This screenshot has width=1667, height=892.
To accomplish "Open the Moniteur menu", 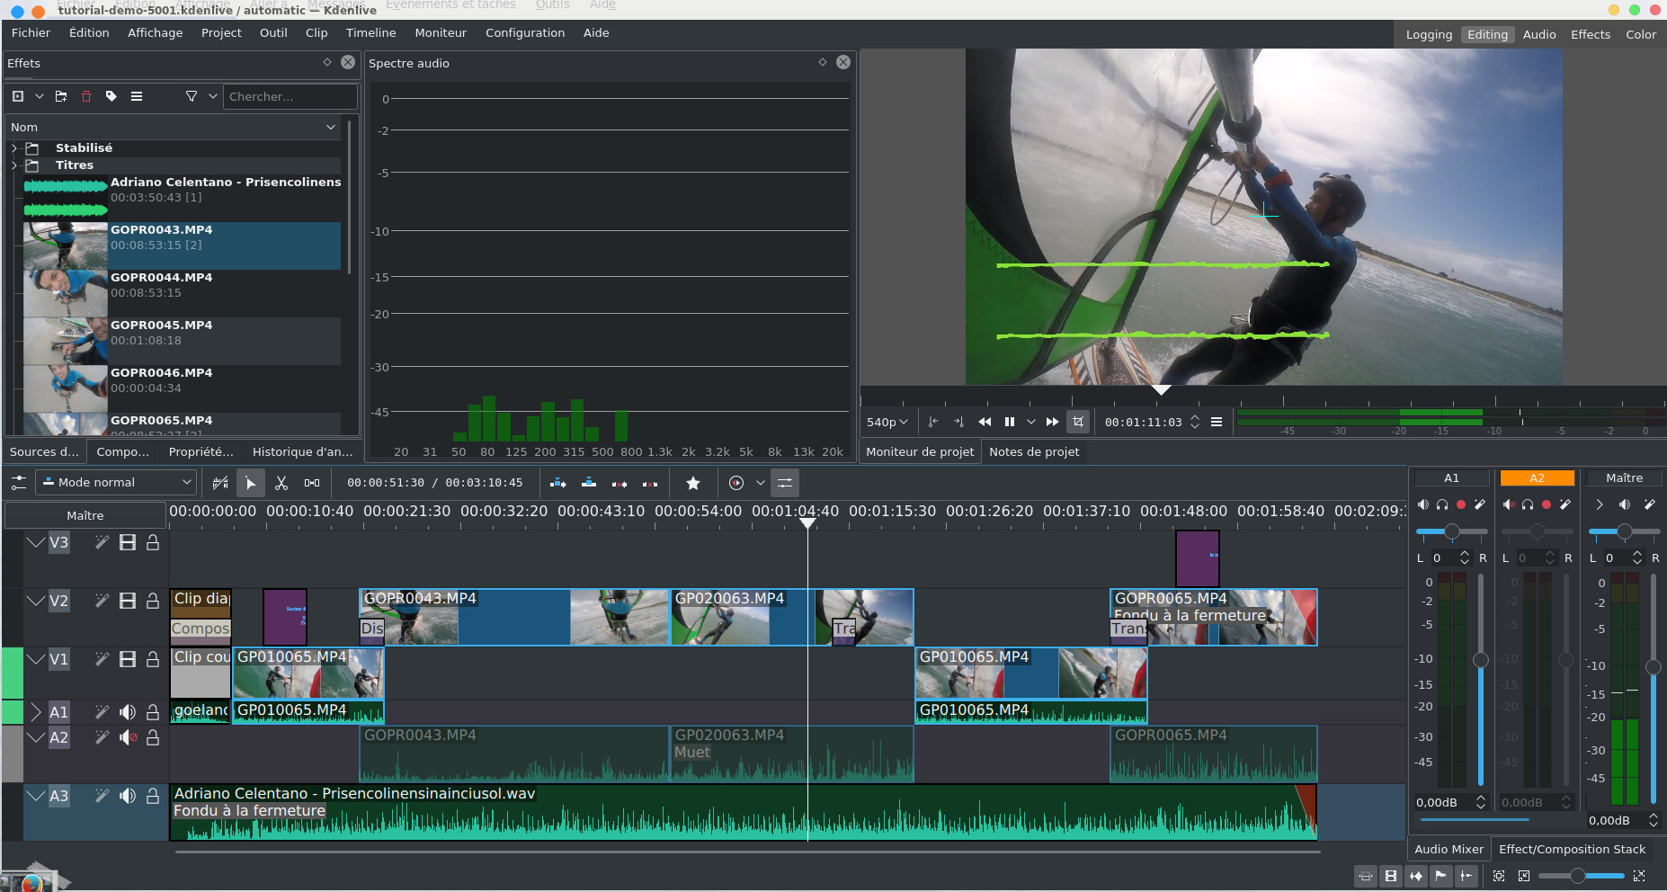I will [x=441, y=33].
